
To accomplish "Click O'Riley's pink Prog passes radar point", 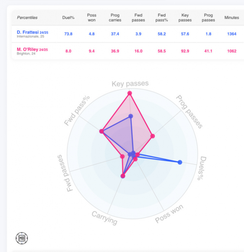I will [x=152, y=136].
